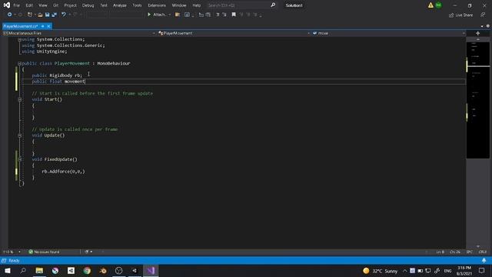Open the Window menu
The width and height of the screenshot is (492, 277).
pyautogui.click(x=179, y=5)
